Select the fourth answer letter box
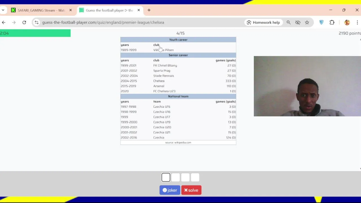The width and height of the screenshot is (361, 203). [195, 177]
